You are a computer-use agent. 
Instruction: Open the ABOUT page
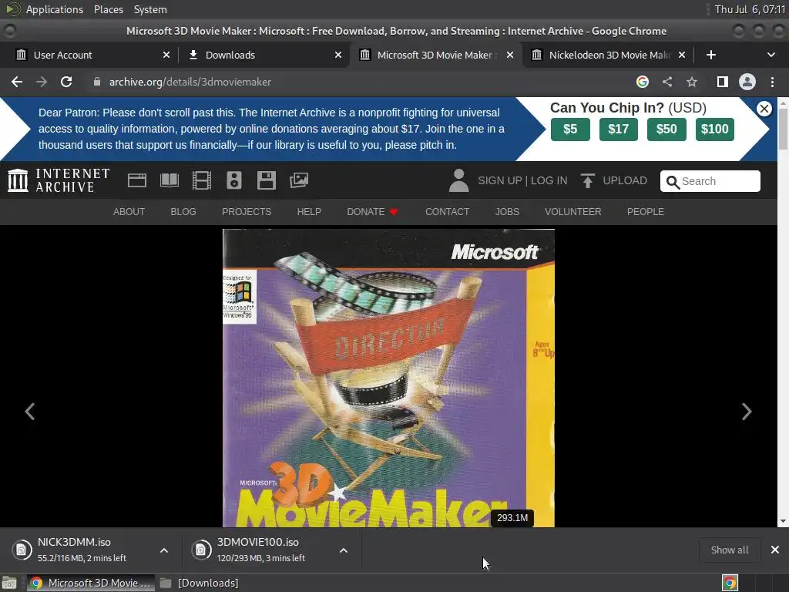pyautogui.click(x=129, y=212)
